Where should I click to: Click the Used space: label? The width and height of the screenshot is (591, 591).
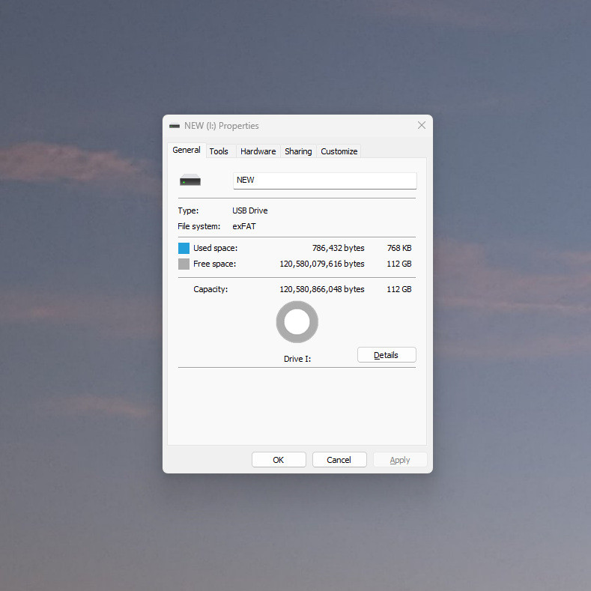(215, 248)
